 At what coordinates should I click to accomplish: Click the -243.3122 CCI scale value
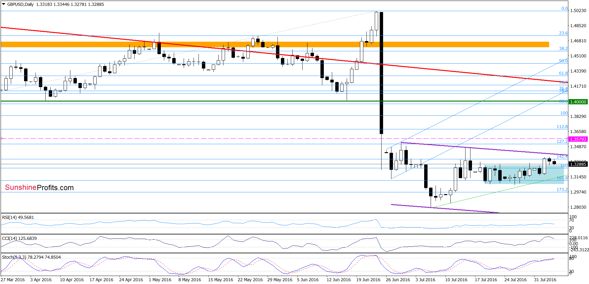coord(579,250)
